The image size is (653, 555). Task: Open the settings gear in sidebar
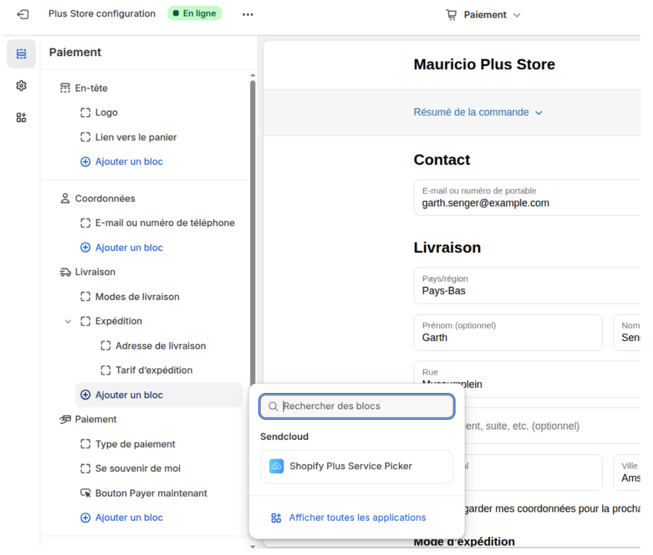click(21, 86)
